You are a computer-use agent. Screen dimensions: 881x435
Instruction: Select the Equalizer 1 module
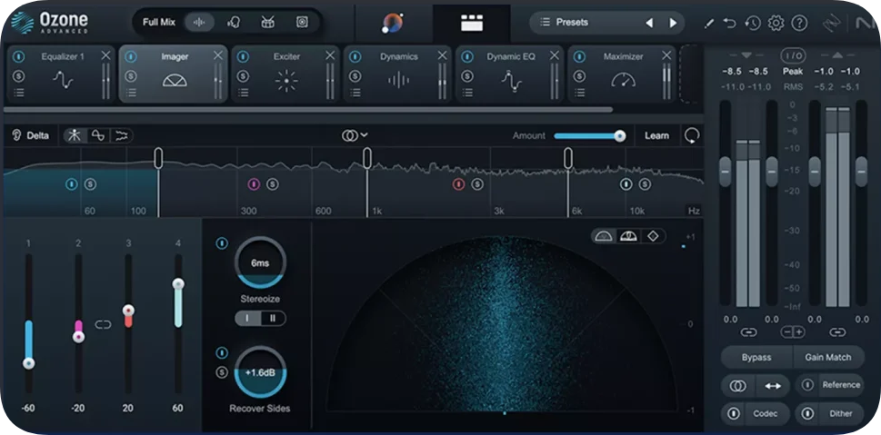pyautogui.click(x=61, y=74)
